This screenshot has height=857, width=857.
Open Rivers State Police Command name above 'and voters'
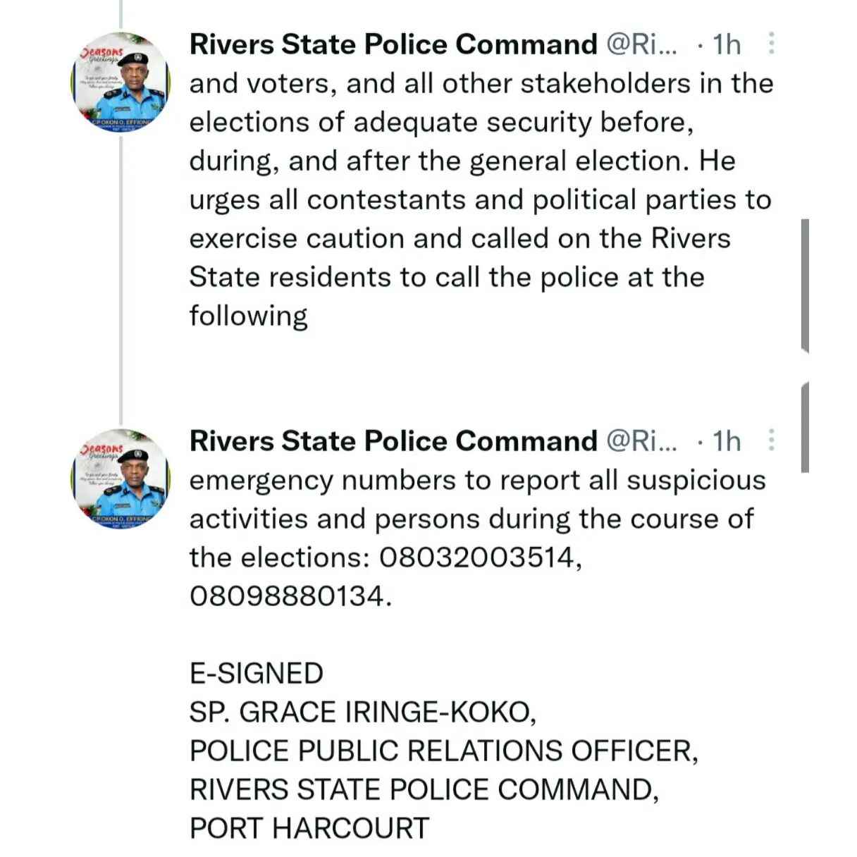click(393, 44)
